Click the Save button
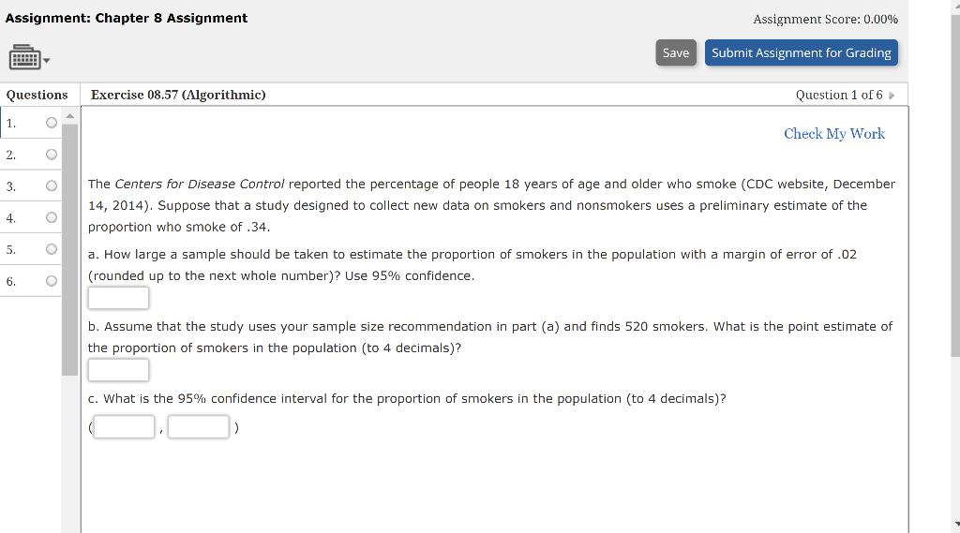Image resolution: width=960 pixels, height=533 pixels. pyautogui.click(x=676, y=52)
